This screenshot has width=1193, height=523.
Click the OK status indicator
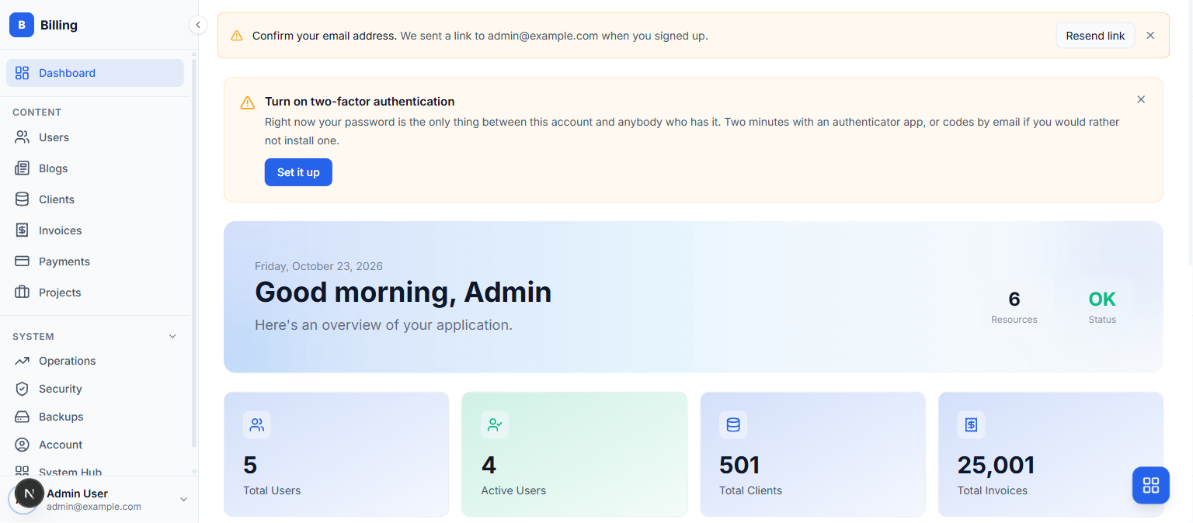(x=1102, y=299)
